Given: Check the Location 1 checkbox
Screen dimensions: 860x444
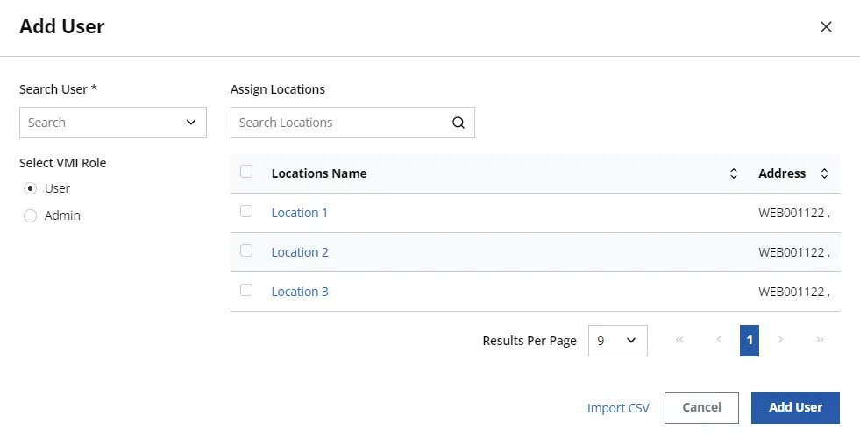Looking at the screenshot, I should tap(246, 211).
